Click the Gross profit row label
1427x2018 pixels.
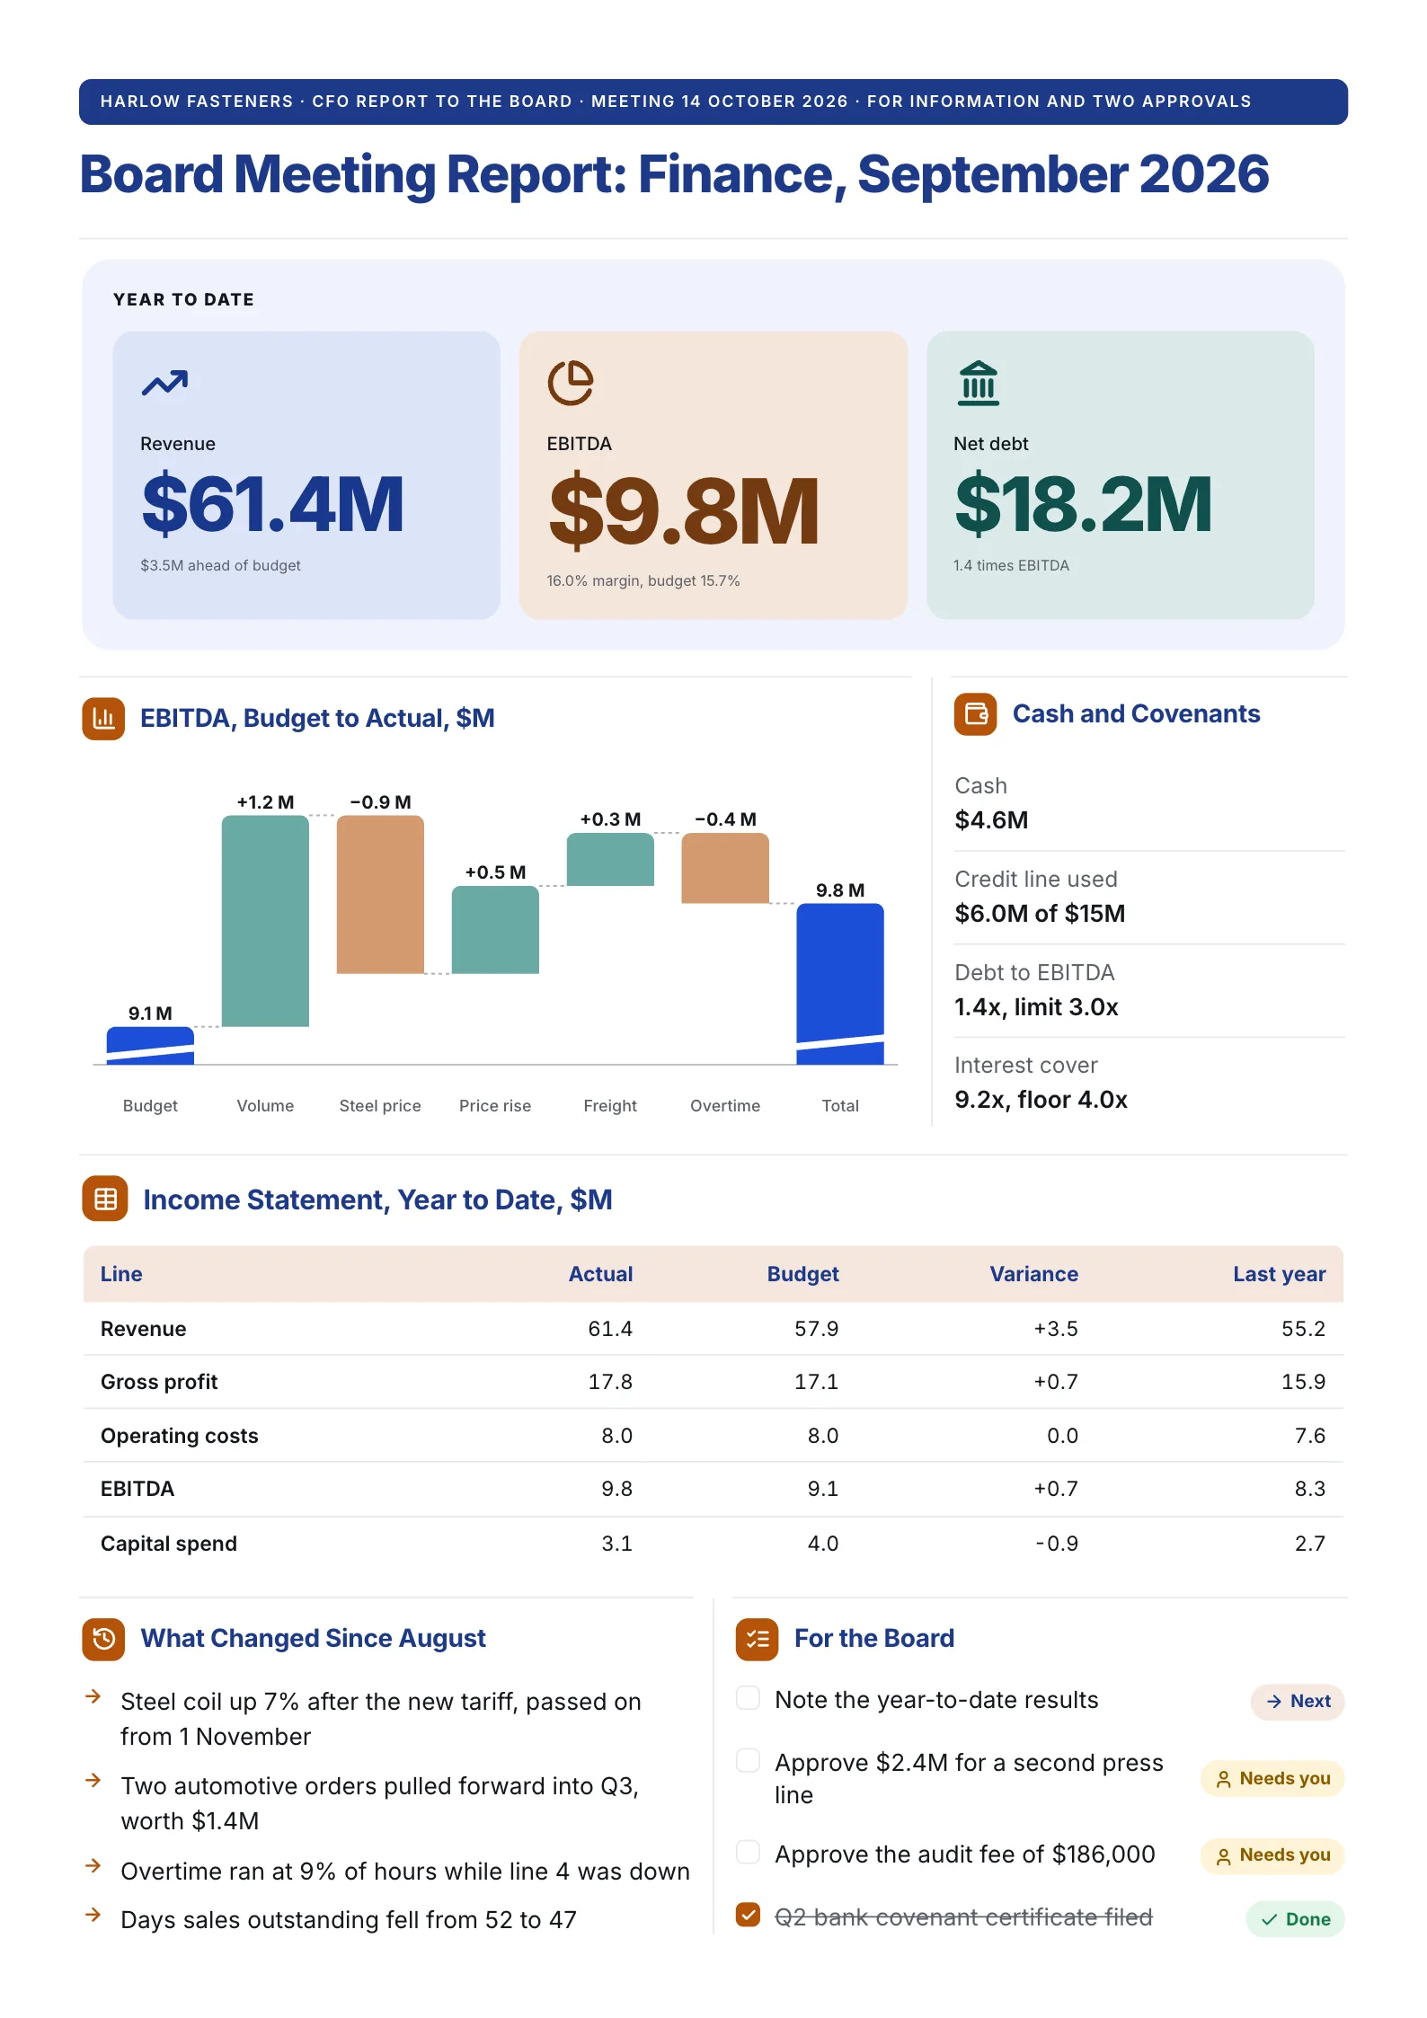coord(159,1382)
